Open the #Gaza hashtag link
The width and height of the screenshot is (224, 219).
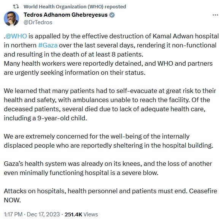tap(48, 45)
